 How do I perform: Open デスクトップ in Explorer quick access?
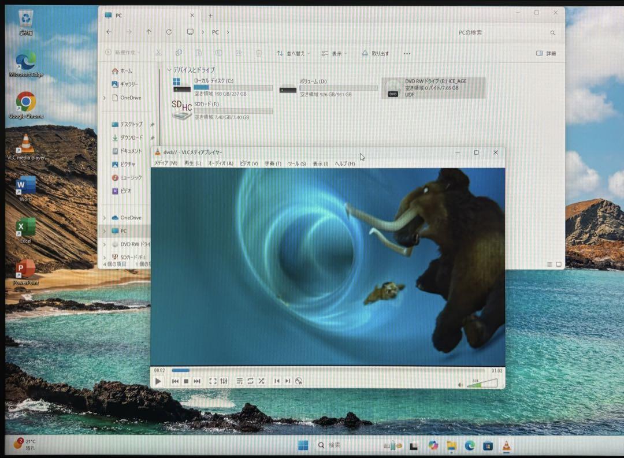(127, 124)
